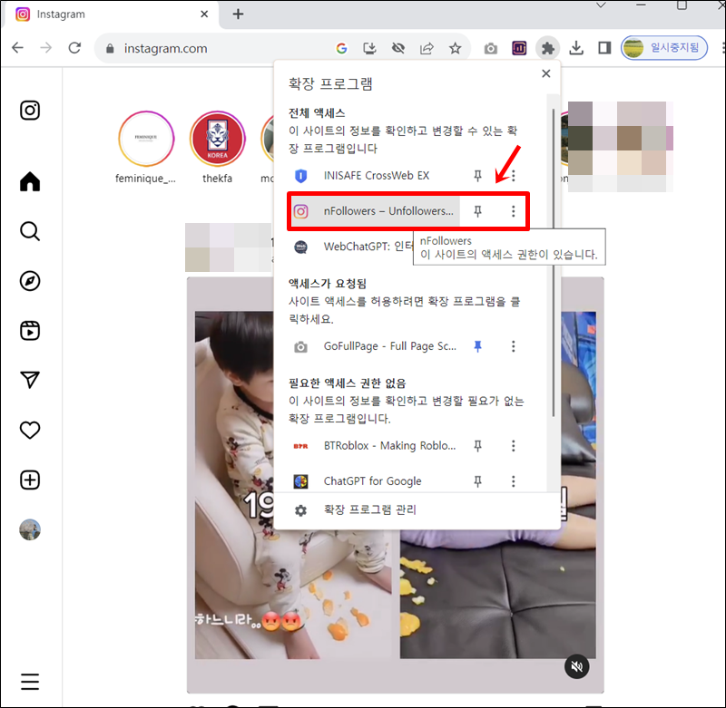Open the WebChatGPT extension entry
Screen dimensions: 726x708
pyautogui.click(x=363, y=246)
